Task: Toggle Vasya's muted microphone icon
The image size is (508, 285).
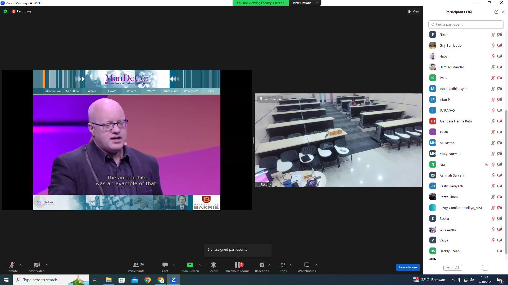Action: (493, 240)
